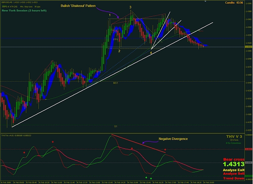Click the '© By Cobraforex' credit text
This screenshot has width=253, height=184.
coord(234,143)
